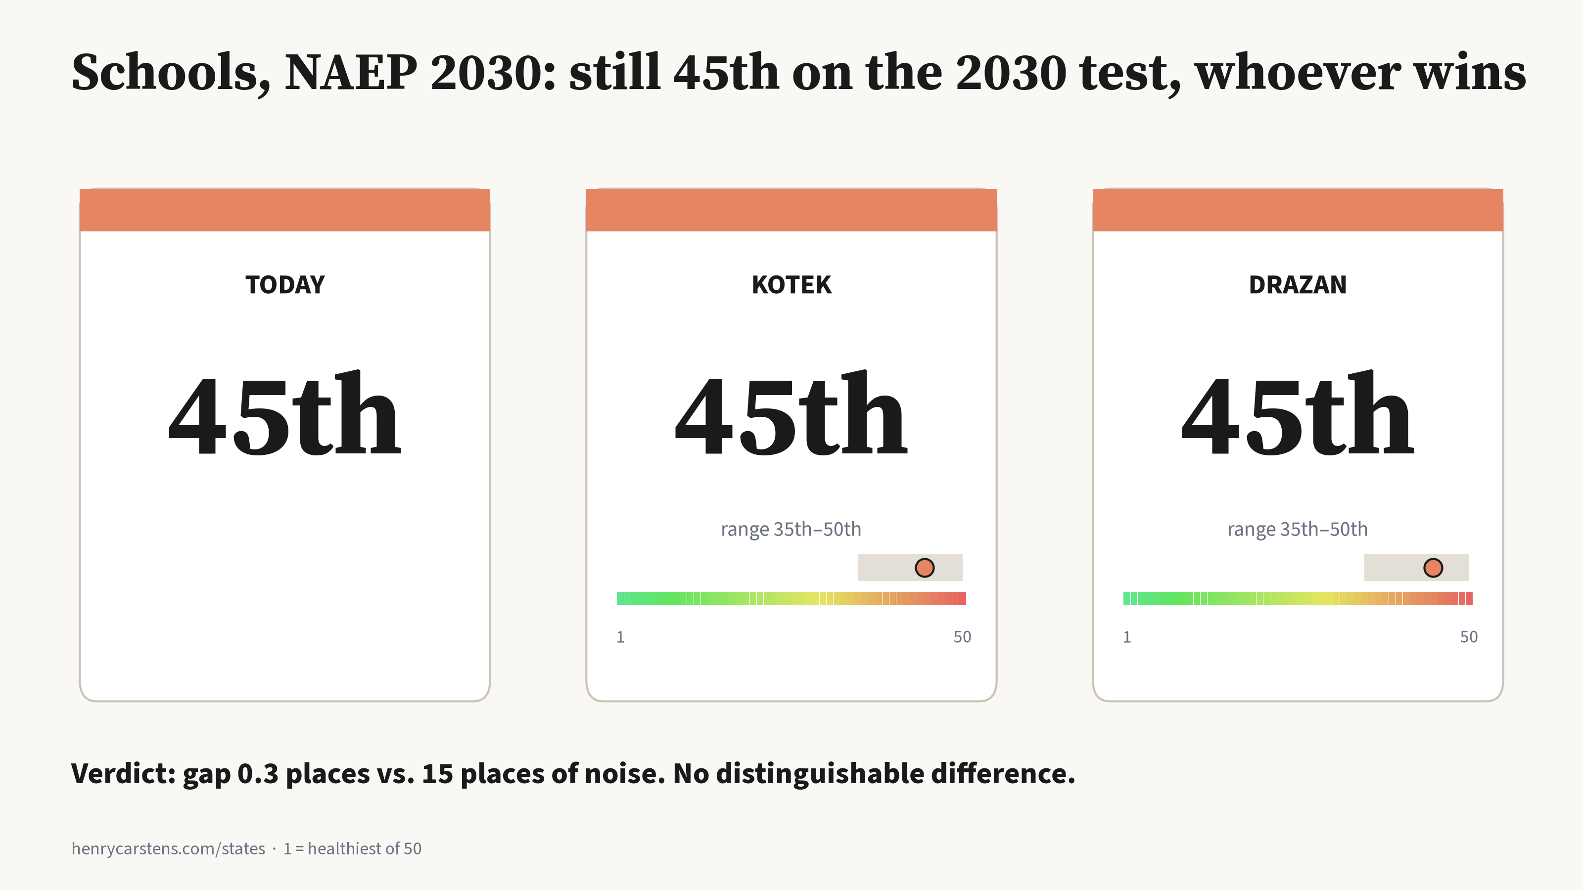
Task: Select the Drazan gray range band
Action: (x=1416, y=568)
